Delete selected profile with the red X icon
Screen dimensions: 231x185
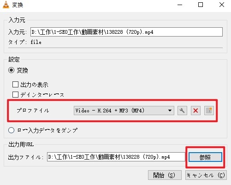tap(195, 111)
